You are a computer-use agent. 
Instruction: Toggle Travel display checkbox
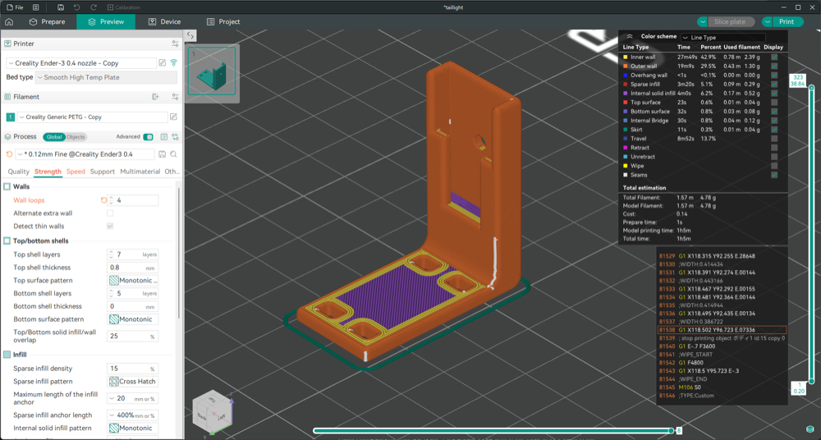point(774,138)
